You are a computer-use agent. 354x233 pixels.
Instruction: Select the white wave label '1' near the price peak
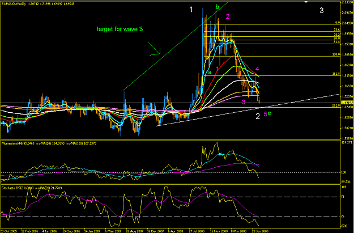pyautogui.click(x=191, y=10)
